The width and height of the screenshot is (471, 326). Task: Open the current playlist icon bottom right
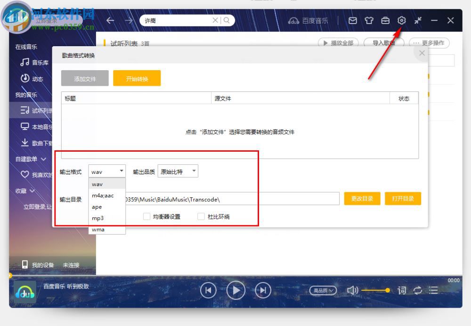pos(433,290)
